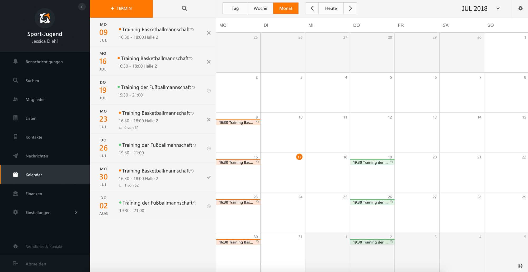
Task: Click the help lifebuoy icon at bottom right
Action: point(520,266)
